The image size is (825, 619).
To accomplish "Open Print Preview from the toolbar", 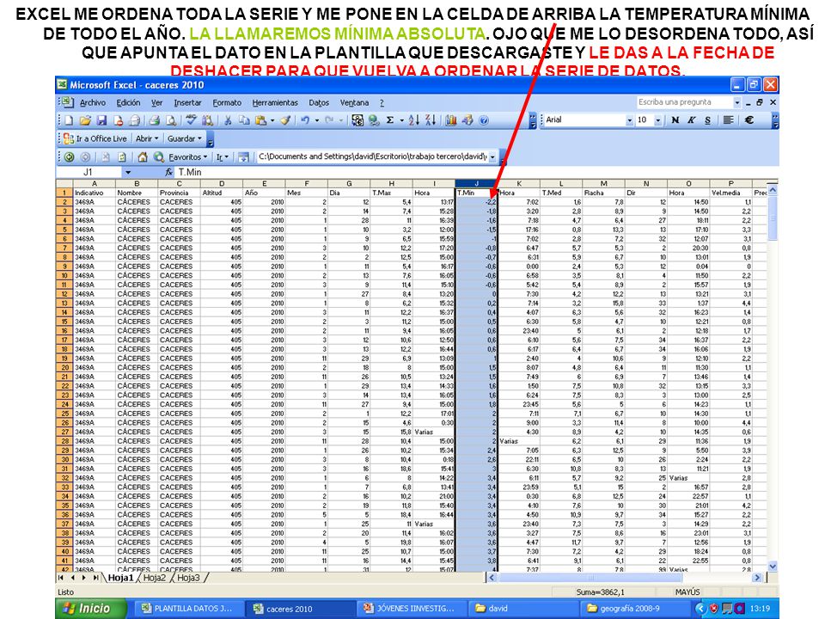I will click(170, 120).
